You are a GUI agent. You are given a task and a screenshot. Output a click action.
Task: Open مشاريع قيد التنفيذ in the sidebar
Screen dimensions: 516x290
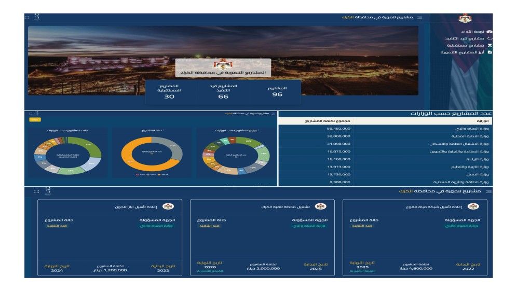click(x=464, y=38)
